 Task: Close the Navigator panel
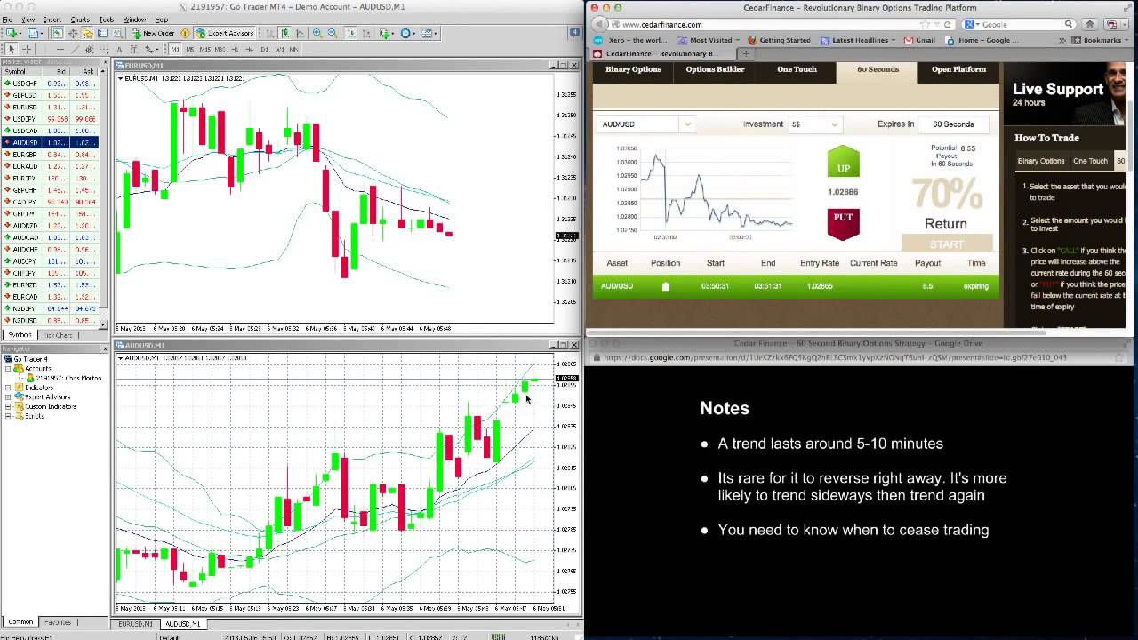coord(104,348)
